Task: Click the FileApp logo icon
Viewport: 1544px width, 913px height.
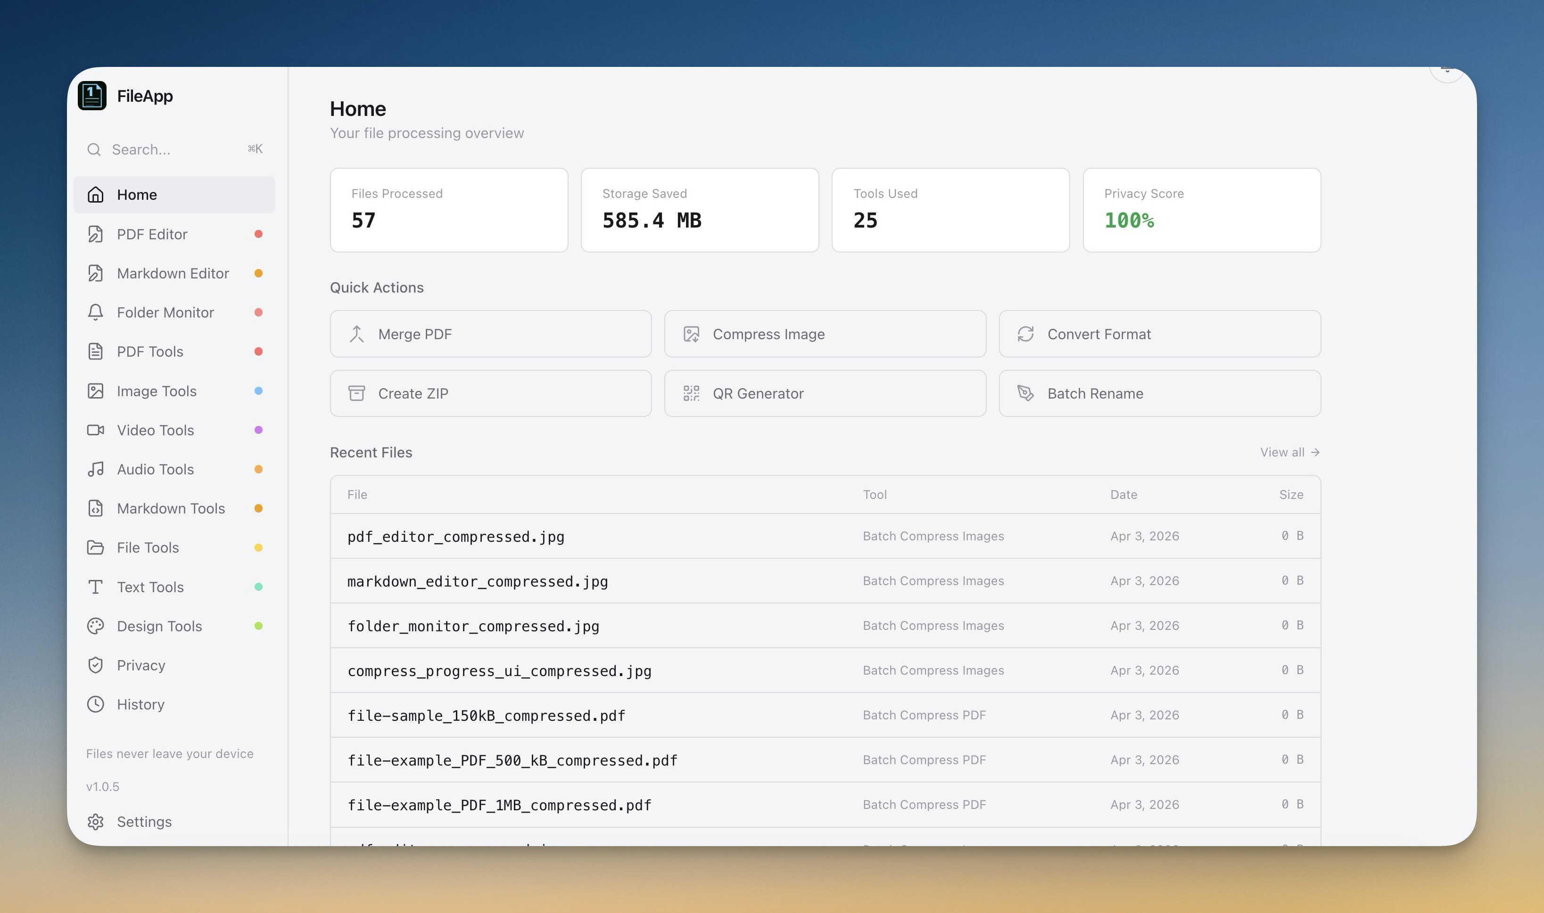Action: point(92,96)
